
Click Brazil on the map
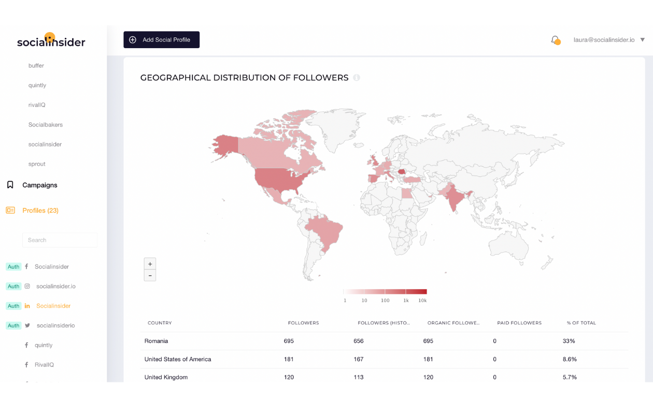pyautogui.click(x=325, y=233)
